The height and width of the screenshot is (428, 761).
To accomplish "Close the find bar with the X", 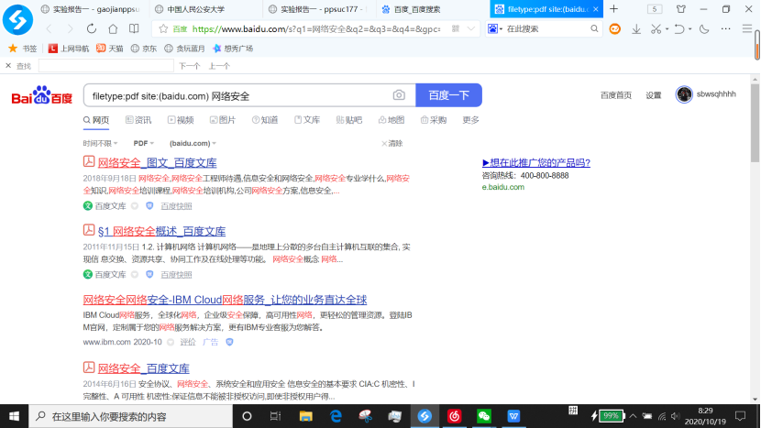I will (x=8, y=65).
